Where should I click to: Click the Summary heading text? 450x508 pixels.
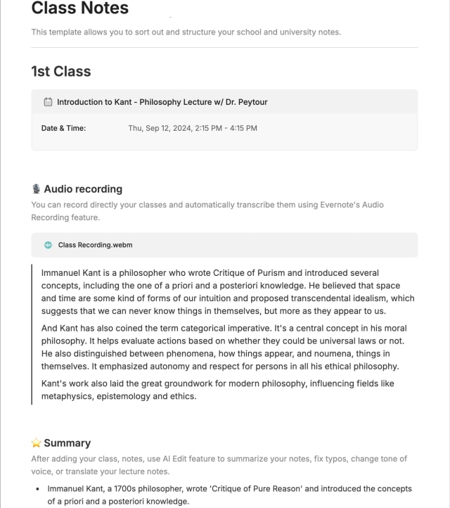[67, 443]
